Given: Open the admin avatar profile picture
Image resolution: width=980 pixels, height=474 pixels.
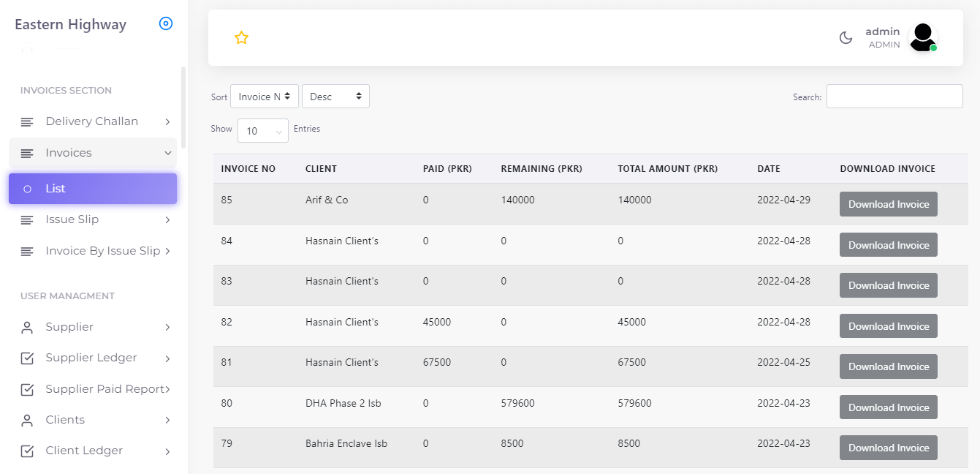Looking at the screenshot, I should (923, 37).
